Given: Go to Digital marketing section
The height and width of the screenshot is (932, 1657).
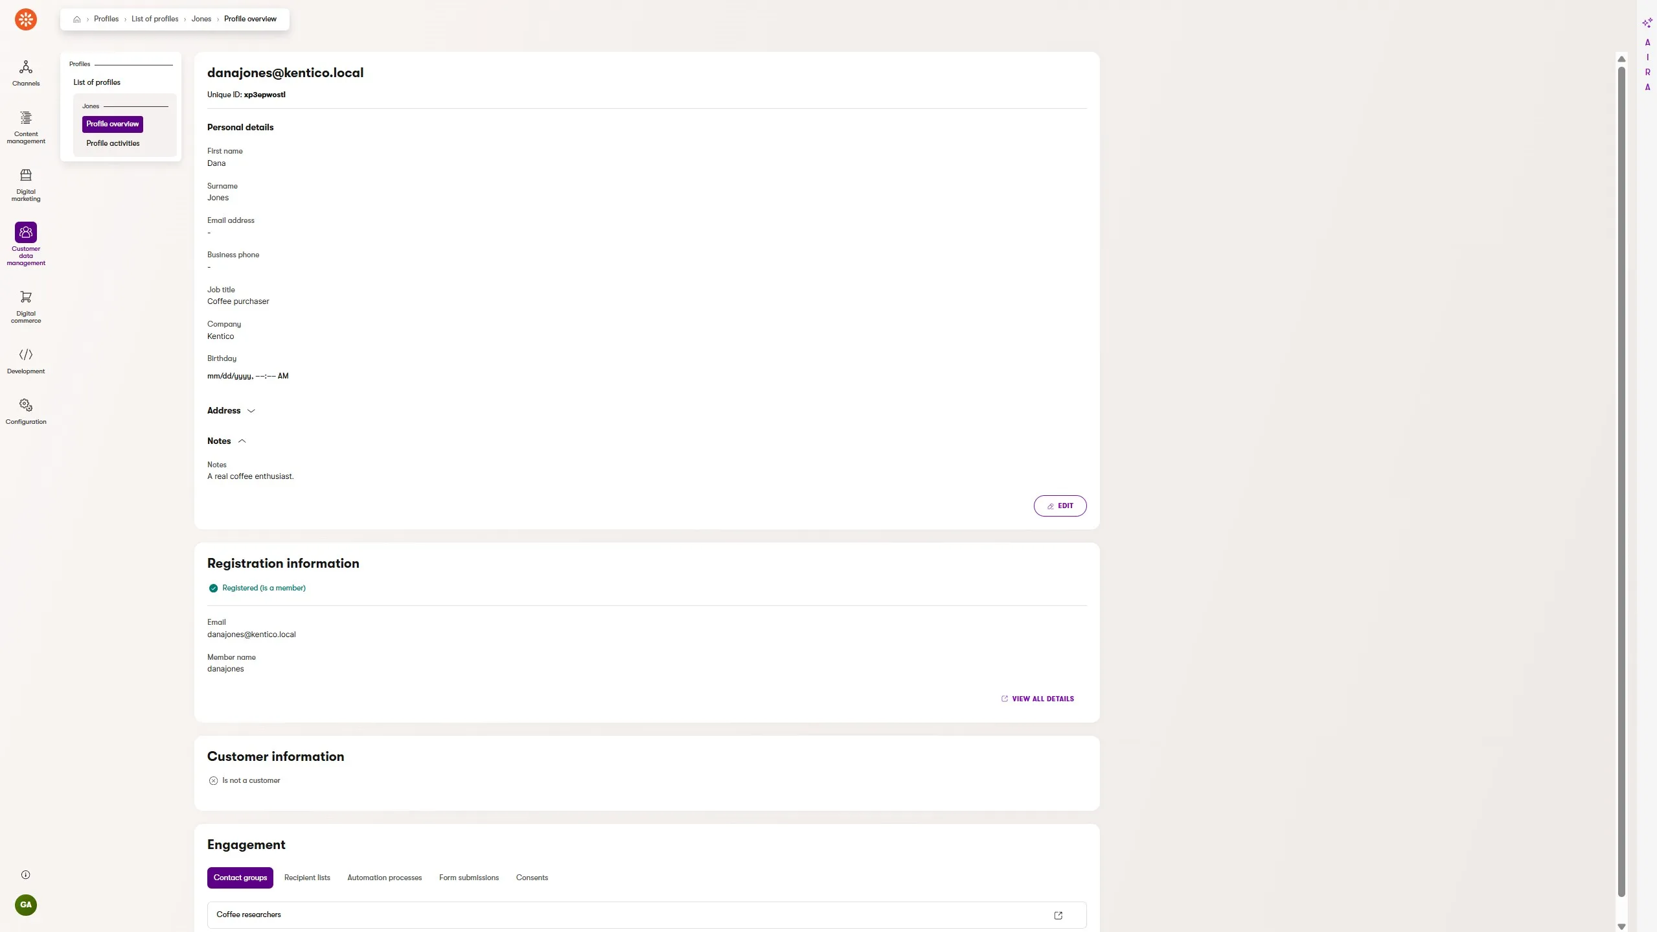Looking at the screenshot, I should (x=26, y=175).
